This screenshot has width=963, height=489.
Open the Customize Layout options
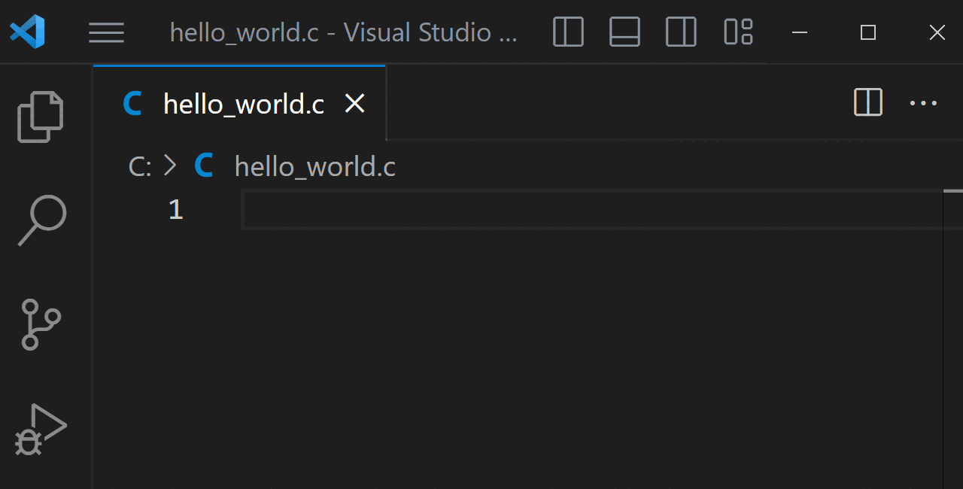click(738, 32)
